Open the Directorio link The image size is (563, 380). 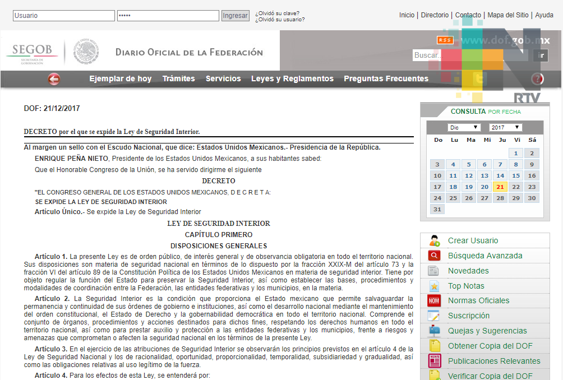pyautogui.click(x=435, y=15)
